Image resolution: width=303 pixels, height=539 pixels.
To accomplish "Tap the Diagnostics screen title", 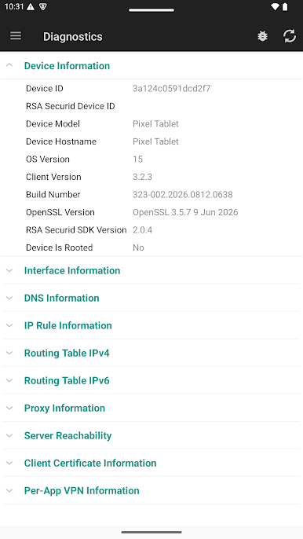I will point(72,36).
